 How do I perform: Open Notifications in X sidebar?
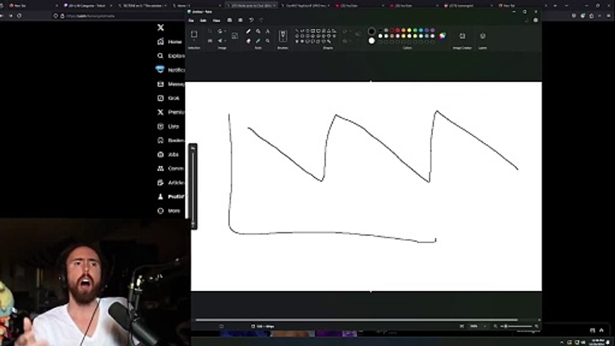point(171,70)
